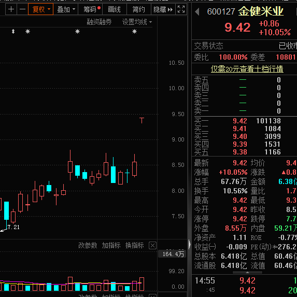Screen dimensions: 297x297
Task: Click the first star event marker
Action: coord(27,32)
